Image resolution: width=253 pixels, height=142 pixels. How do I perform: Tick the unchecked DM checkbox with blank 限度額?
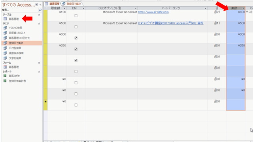(76, 71)
